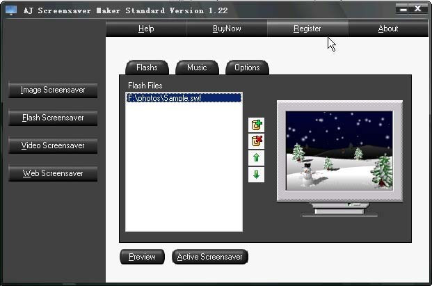The image size is (432, 286).
Task: Select Image Screensaver mode
Action: pyautogui.click(x=53, y=90)
